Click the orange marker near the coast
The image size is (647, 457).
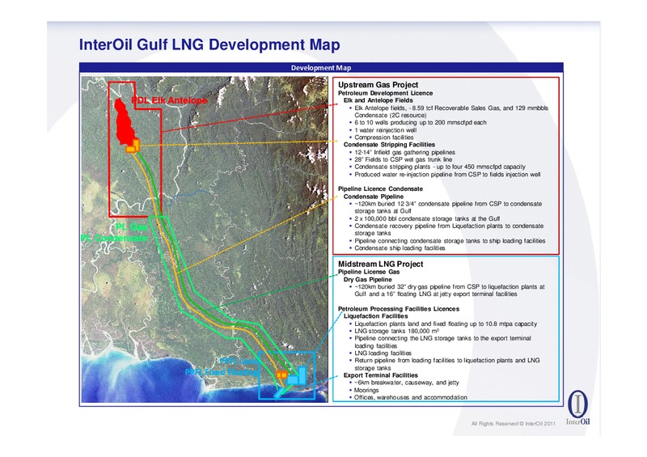281,374
